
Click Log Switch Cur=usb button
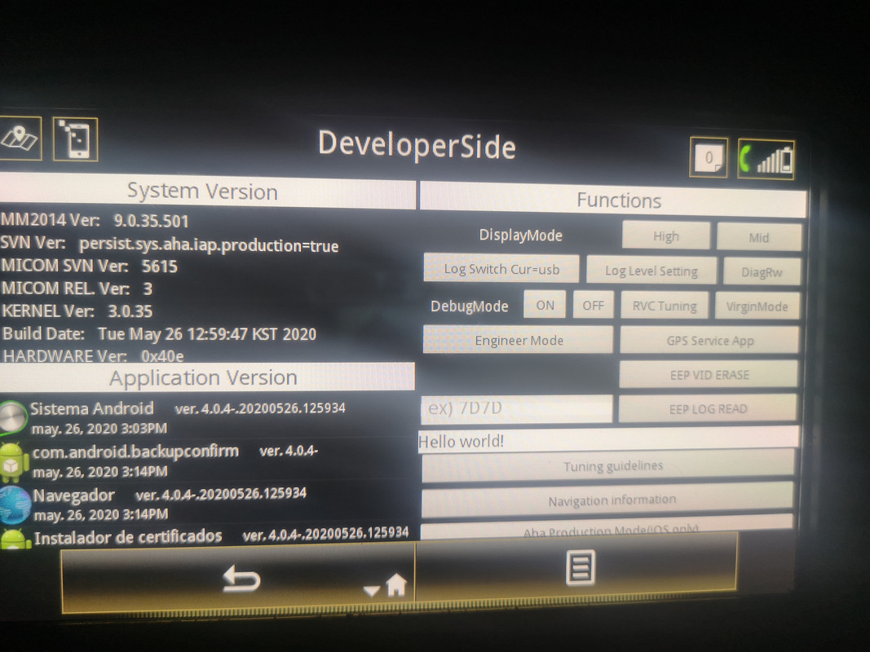(x=501, y=269)
